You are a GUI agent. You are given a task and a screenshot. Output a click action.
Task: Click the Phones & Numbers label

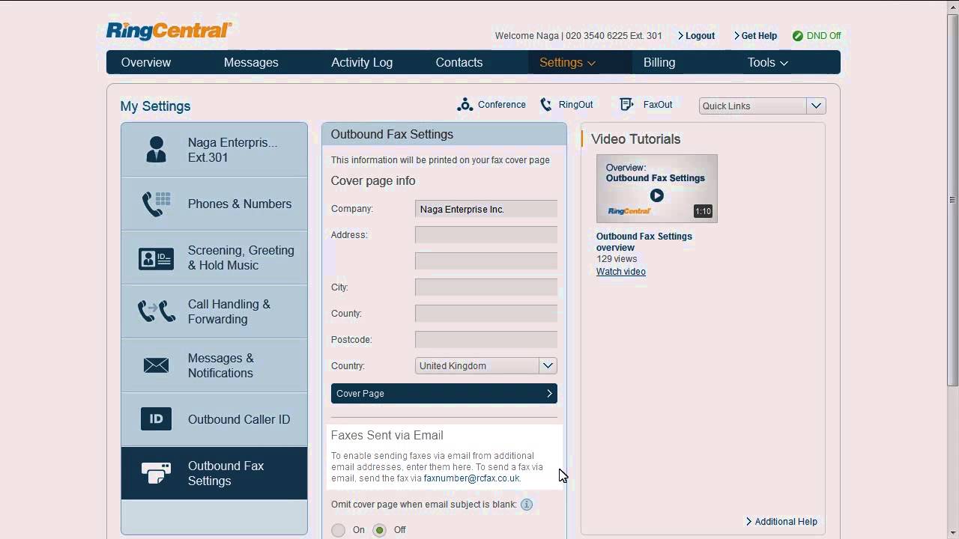[240, 204]
